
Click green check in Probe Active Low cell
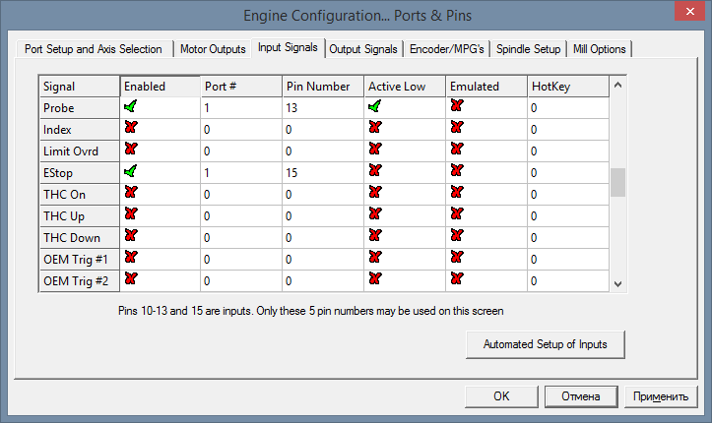click(375, 107)
